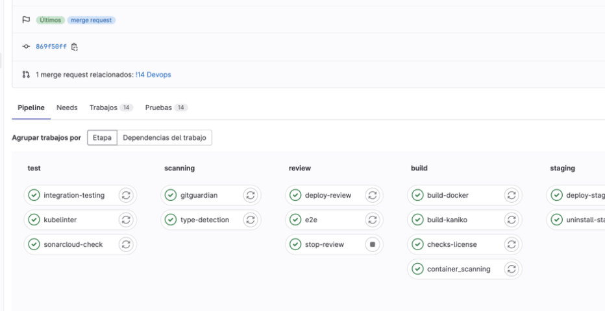Retry the deploy-review job
Screen dimensions: 605x311
click(373, 195)
